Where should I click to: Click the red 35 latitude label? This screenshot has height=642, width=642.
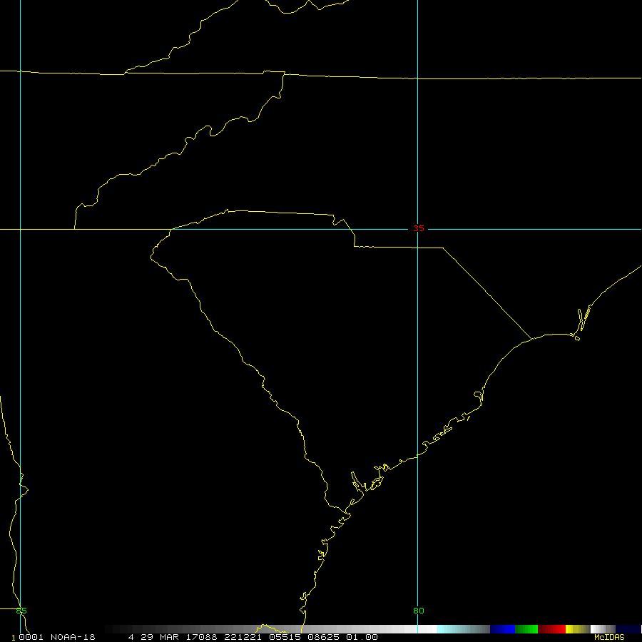(x=419, y=228)
